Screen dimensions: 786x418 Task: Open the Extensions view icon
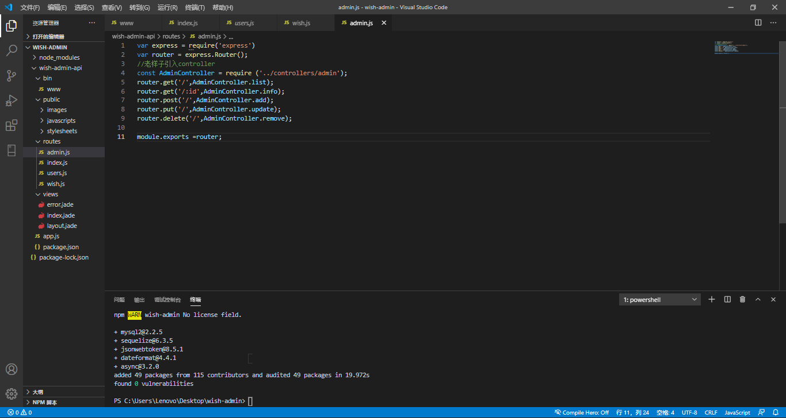click(x=12, y=125)
